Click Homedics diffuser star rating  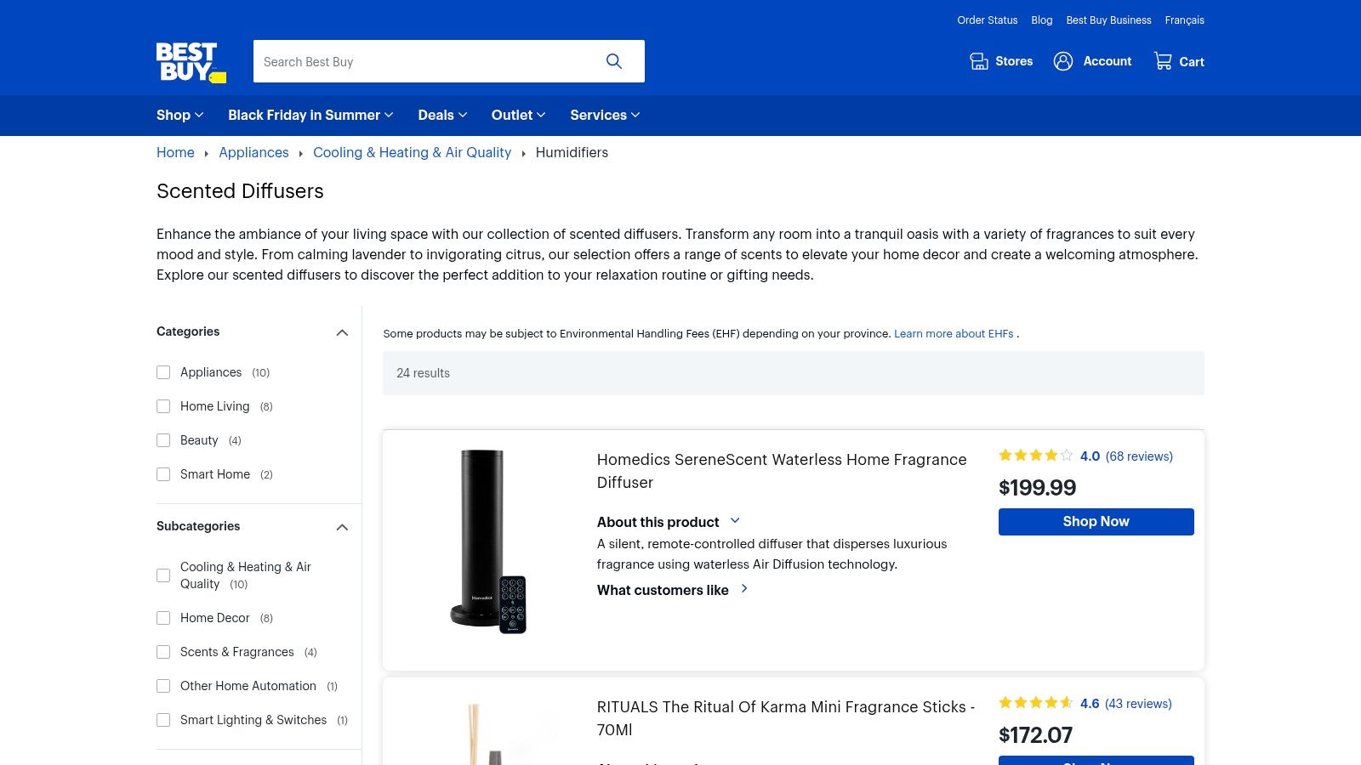point(1036,456)
